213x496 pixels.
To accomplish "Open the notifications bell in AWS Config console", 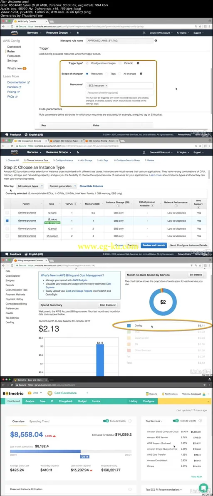I will point(144,32).
